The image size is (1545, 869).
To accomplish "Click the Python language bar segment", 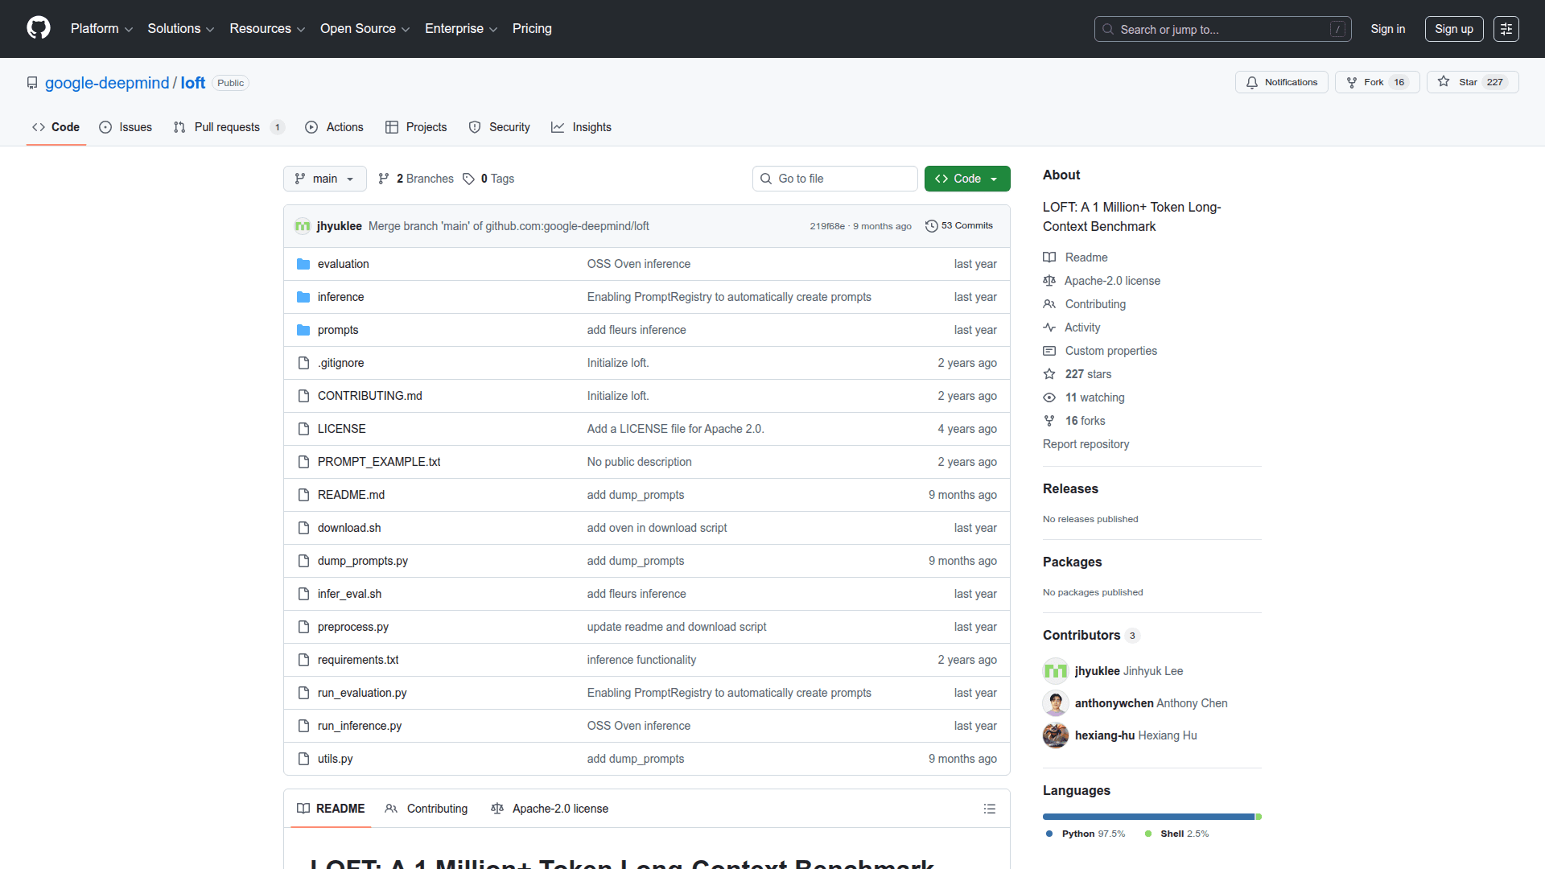I will 1147,817.
